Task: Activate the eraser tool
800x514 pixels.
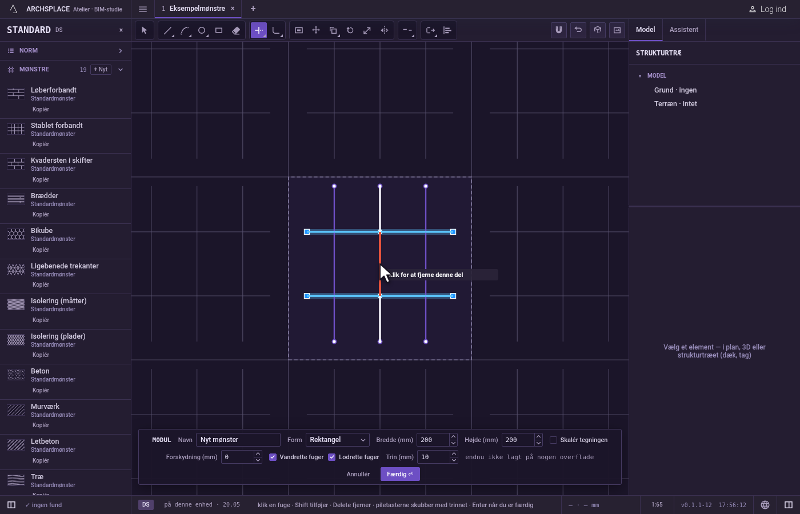Action: (x=236, y=30)
